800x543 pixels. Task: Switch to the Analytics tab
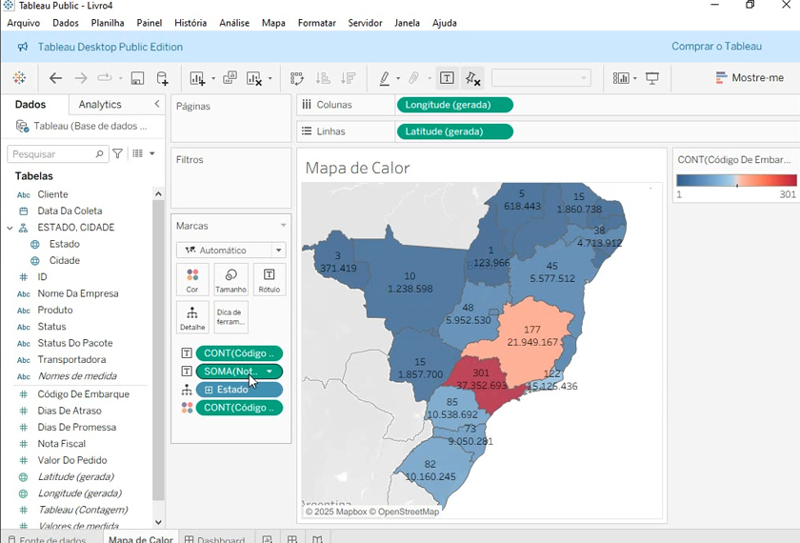pos(100,105)
